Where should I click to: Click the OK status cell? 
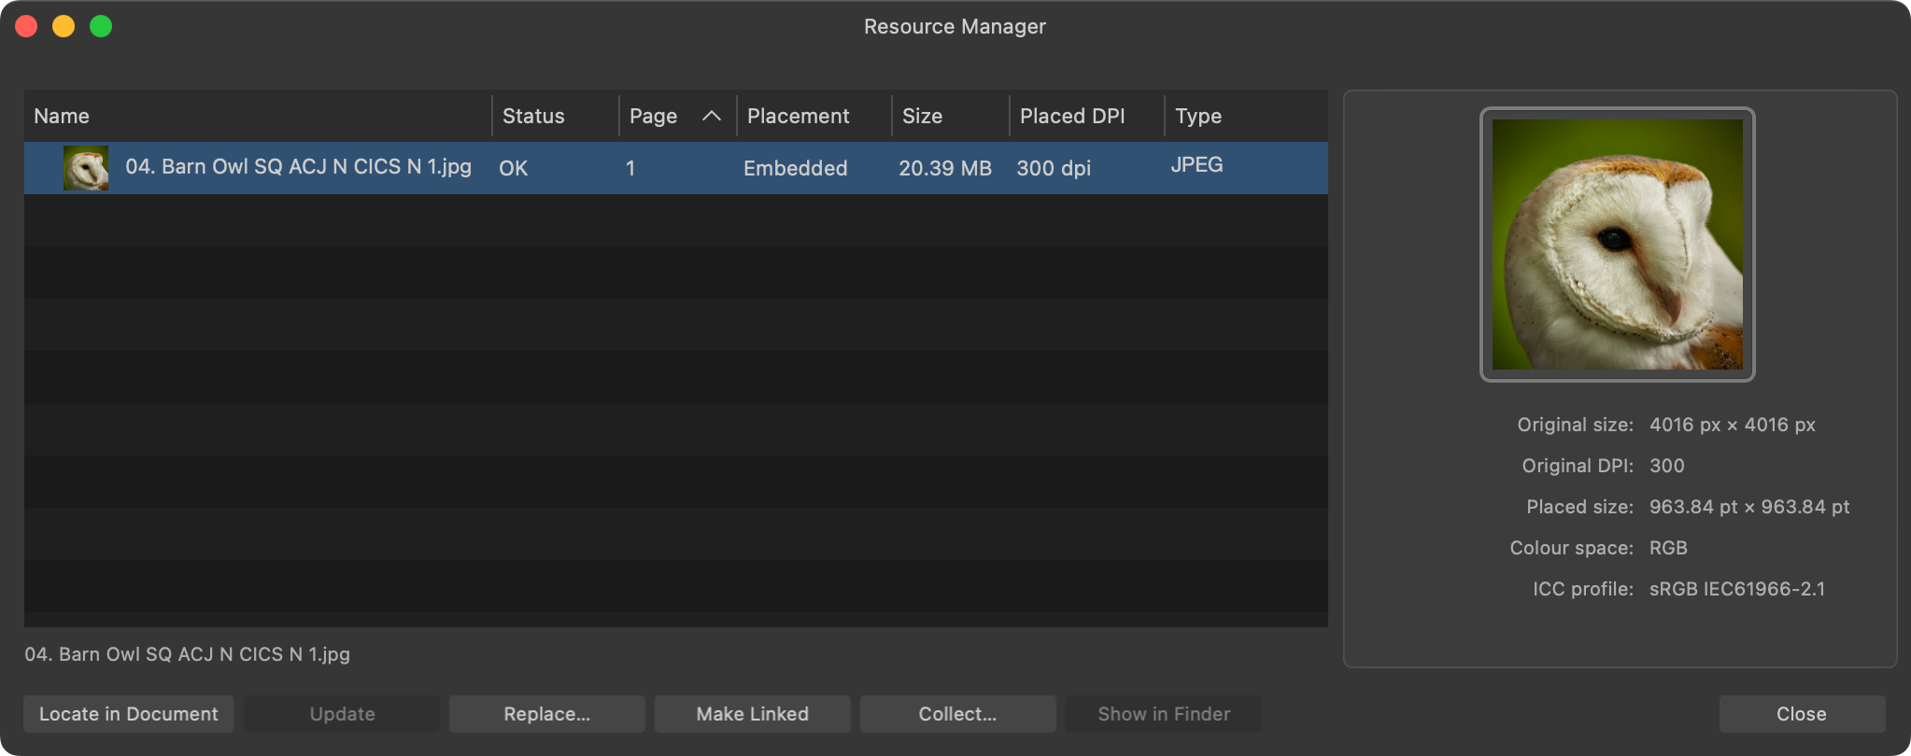[513, 168]
